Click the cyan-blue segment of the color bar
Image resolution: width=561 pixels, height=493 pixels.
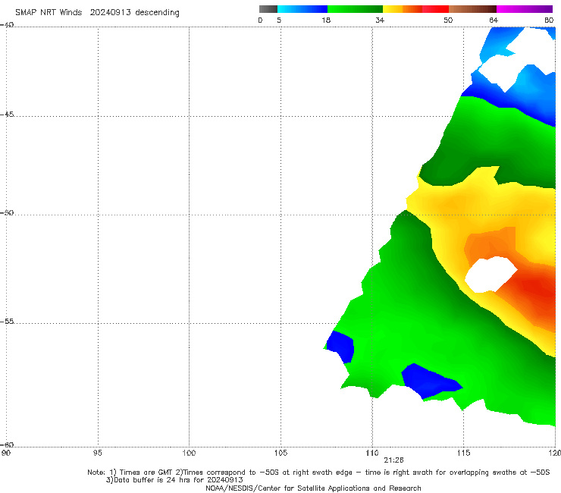(302, 9)
